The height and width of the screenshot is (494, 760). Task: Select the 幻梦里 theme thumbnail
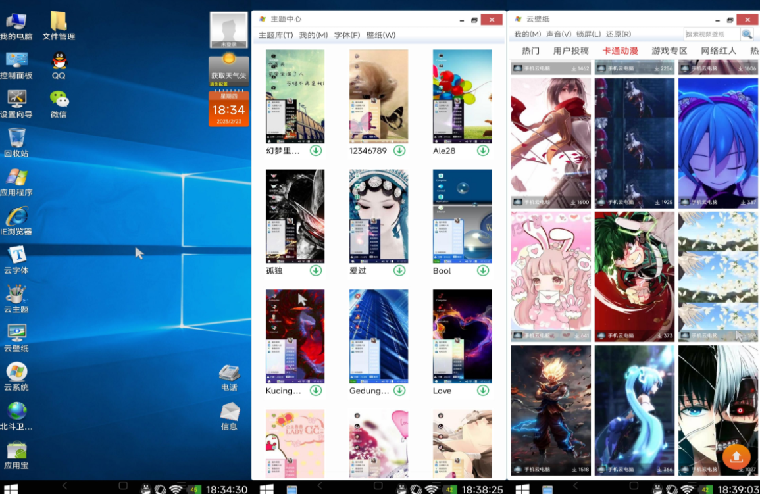[x=295, y=97]
